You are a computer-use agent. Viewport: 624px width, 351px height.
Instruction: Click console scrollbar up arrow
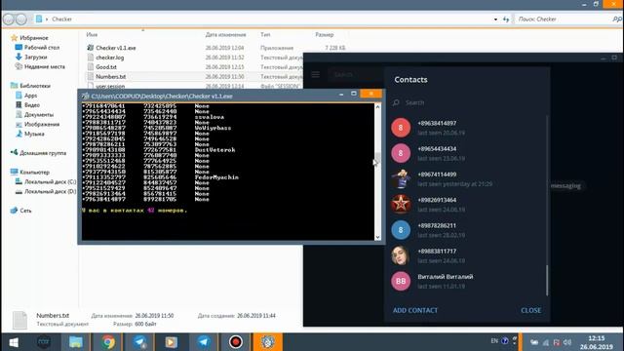click(x=377, y=106)
